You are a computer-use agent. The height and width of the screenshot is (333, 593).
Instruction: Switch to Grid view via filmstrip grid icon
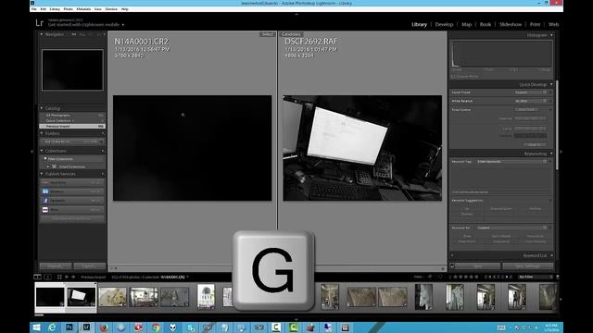pos(59,277)
